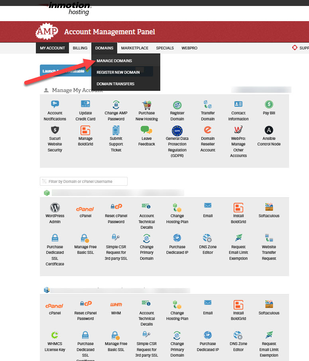Viewport: 309px width, 361px height.
Task: Open Update Credit Card icon
Action: pos(85,104)
